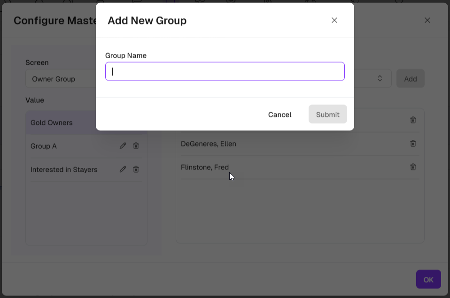The image size is (450, 298).
Task: Select Interested in Stayers group
Action: 64,169
